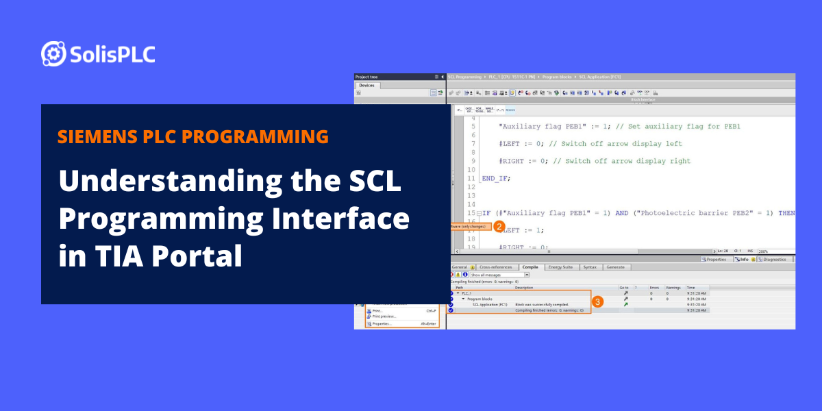Viewport: 822px width, 411px height.
Task: Switch to the Cross-references tab
Action: (x=495, y=267)
